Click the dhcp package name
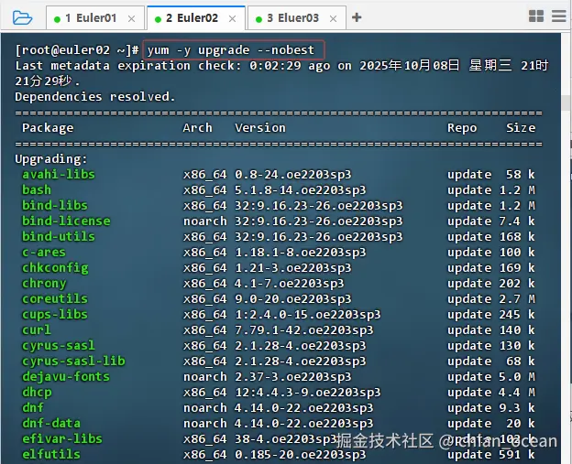The width and height of the screenshot is (572, 464). pos(37,393)
